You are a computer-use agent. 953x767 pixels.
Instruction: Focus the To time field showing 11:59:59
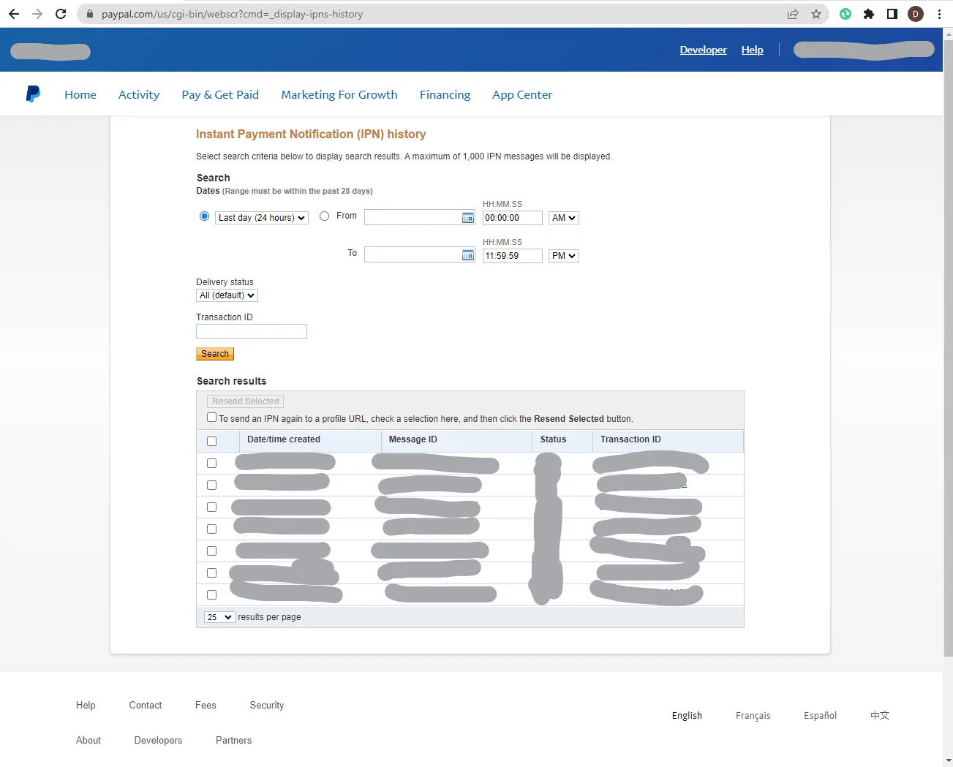(513, 256)
